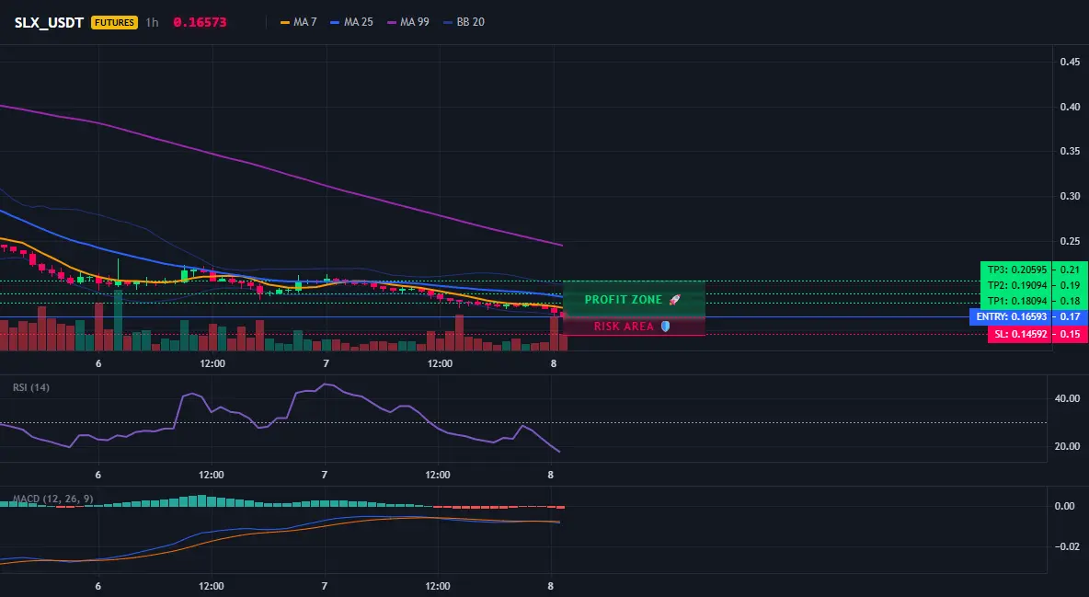Click the SL: 0.14592 price label
The height and width of the screenshot is (597, 1089).
[1020, 334]
